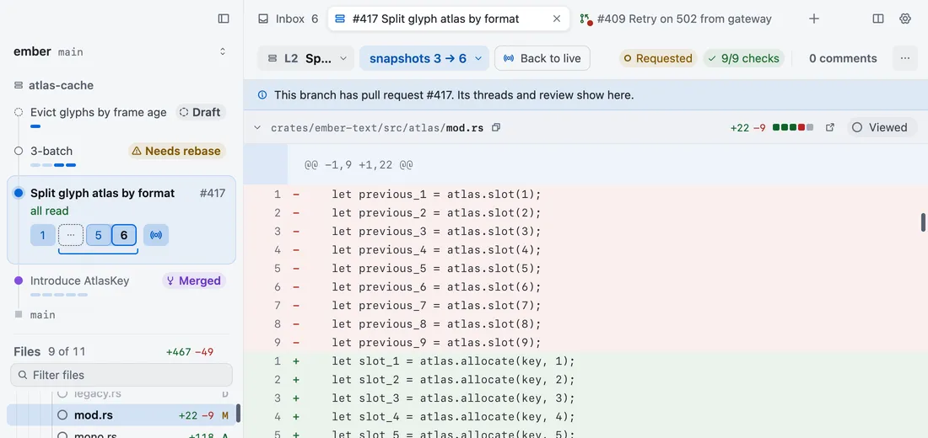Select snapshot 5 chip
The image size is (928, 438).
click(x=98, y=235)
